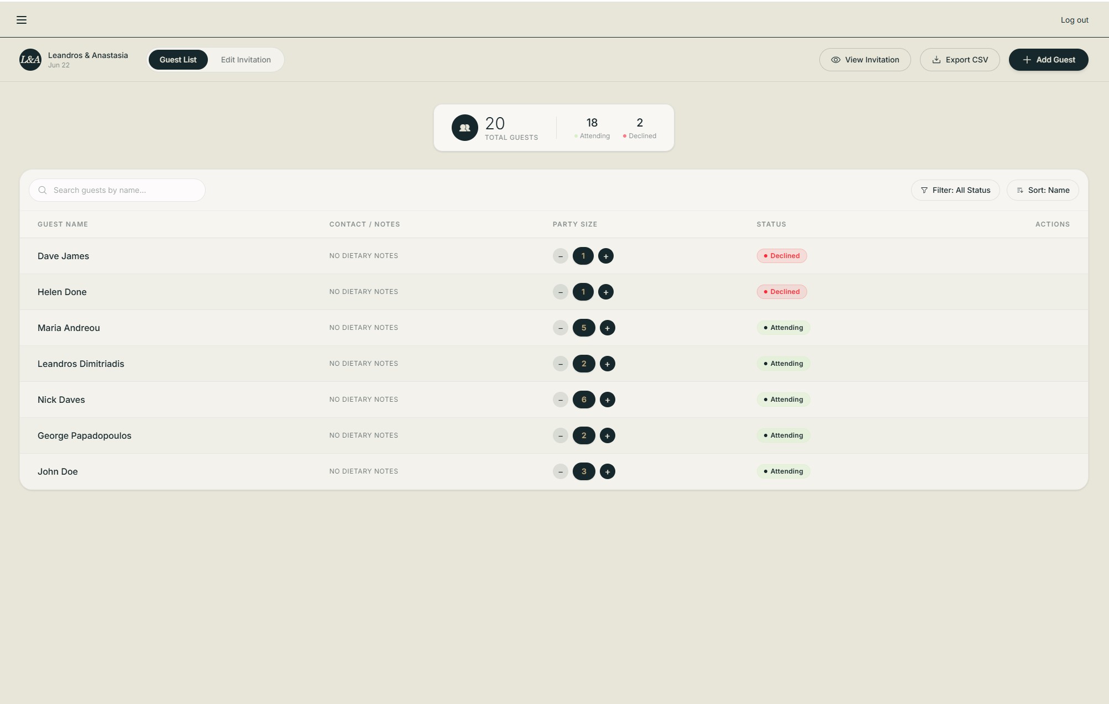Screen dimensions: 1109x704
Task: Open the Filter: All Status dropdown
Action: pos(955,190)
